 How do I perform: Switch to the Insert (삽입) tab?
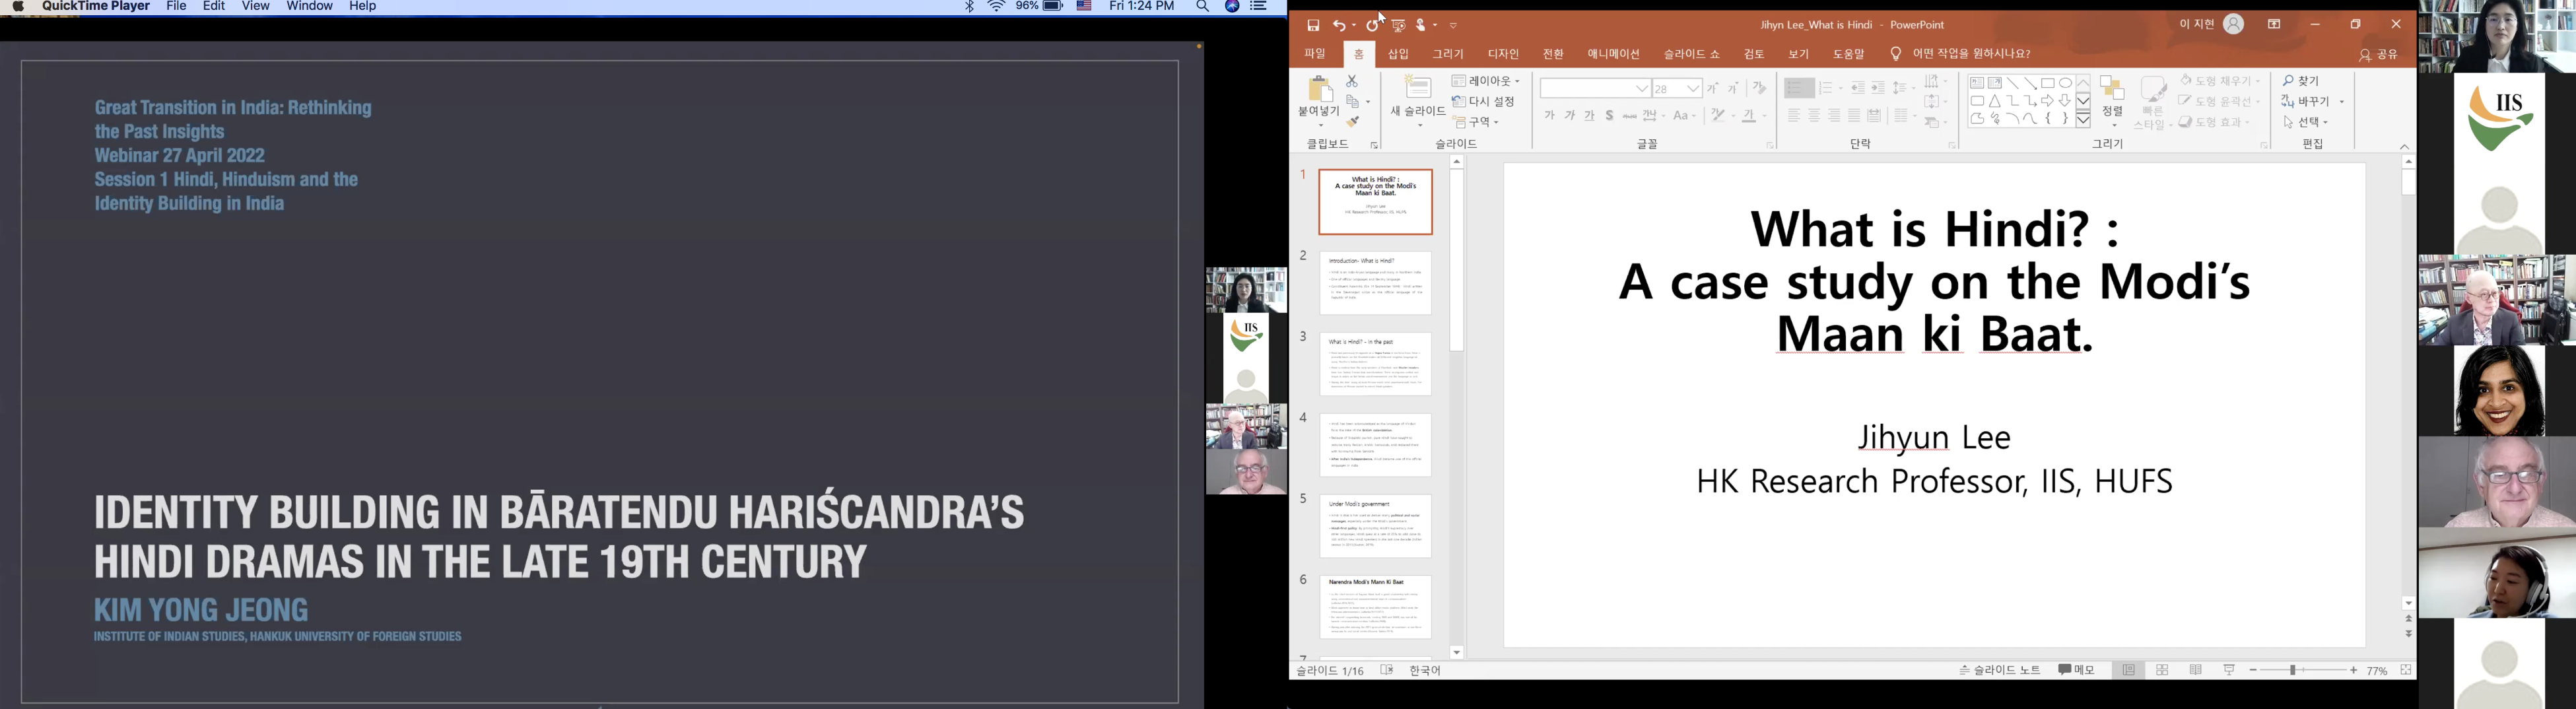coord(1398,54)
